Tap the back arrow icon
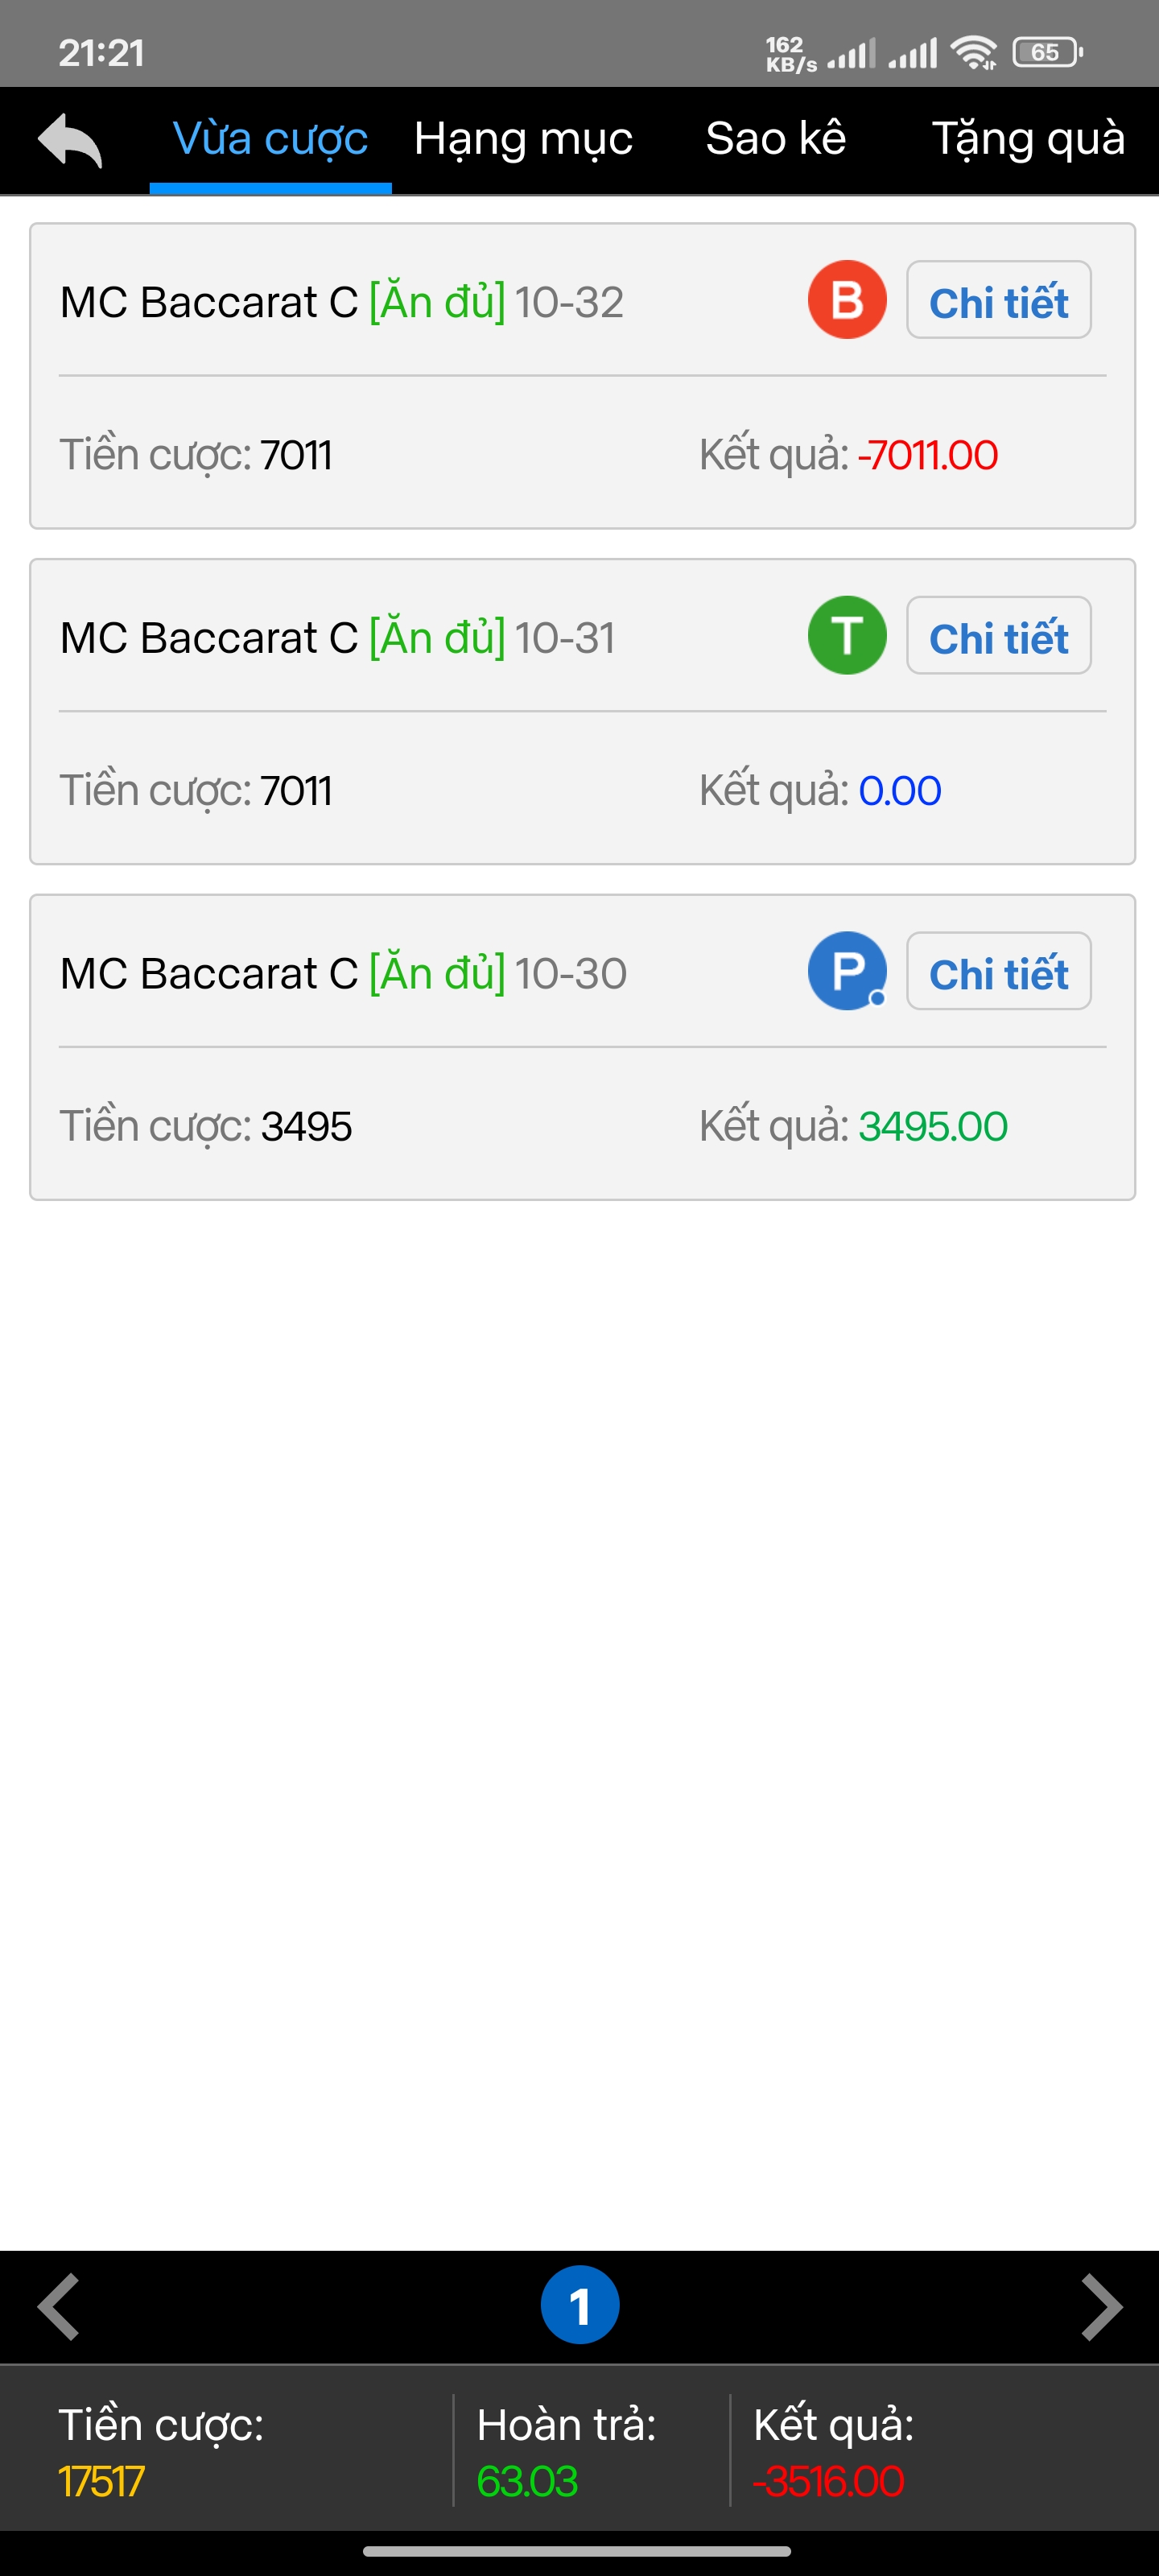 click(70, 140)
